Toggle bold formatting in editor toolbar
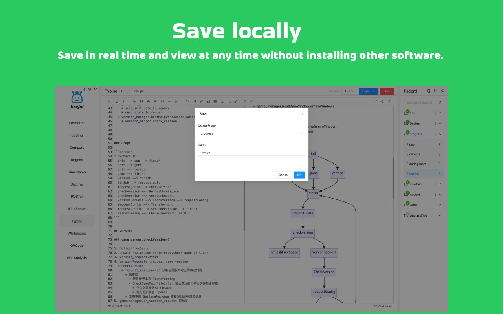 pyautogui.click(x=110, y=101)
